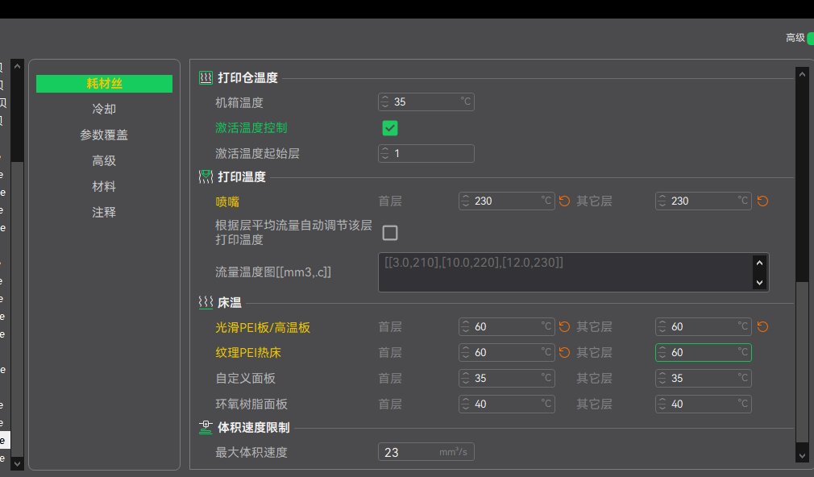The height and width of the screenshot is (477, 814).
Task: Click the settings panel vertical scrollbar thumb
Action: pyautogui.click(x=802, y=363)
